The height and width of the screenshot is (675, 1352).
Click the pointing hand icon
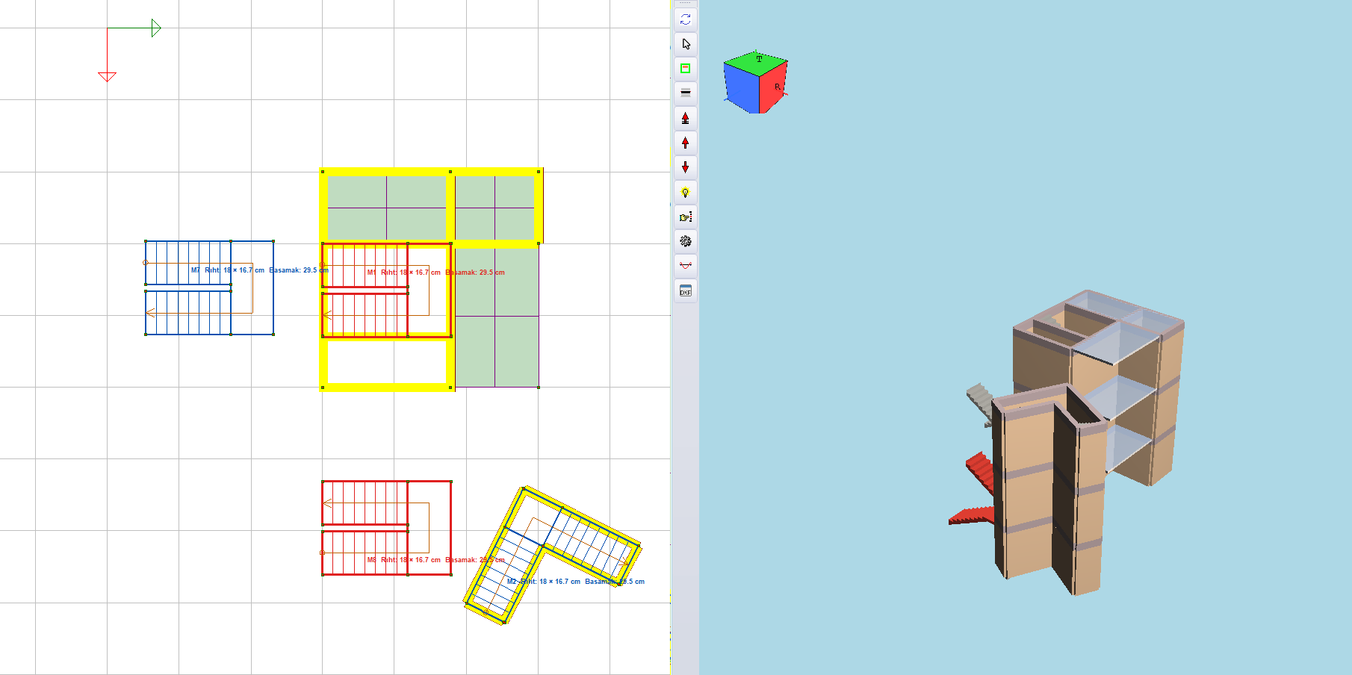click(685, 217)
